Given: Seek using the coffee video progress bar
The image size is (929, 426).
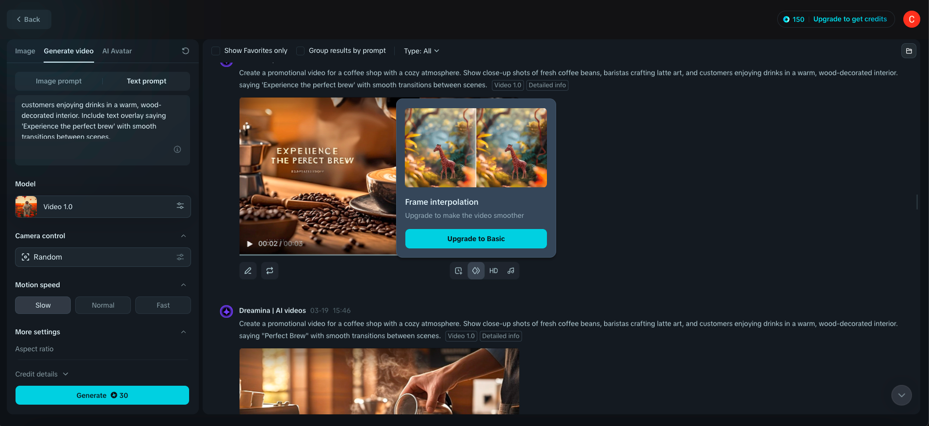Looking at the screenshot, I should point(318,254).
